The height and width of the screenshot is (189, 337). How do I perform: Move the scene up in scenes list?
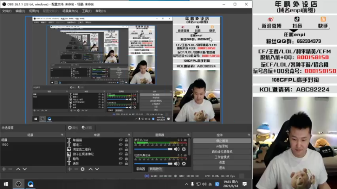click(18, 169)
